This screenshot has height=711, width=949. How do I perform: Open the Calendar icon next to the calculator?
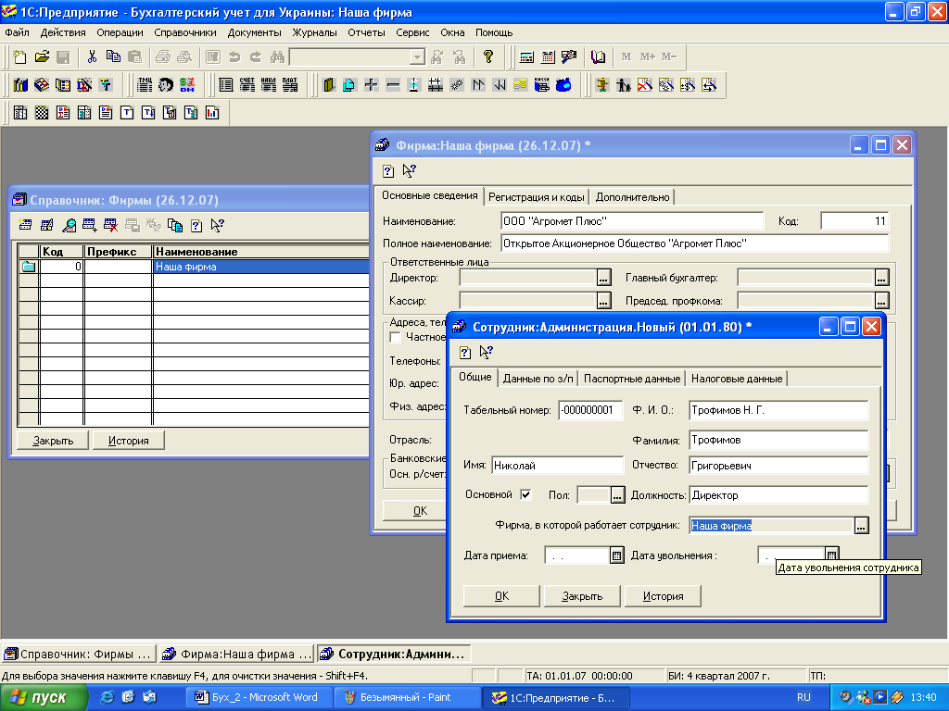548,56
